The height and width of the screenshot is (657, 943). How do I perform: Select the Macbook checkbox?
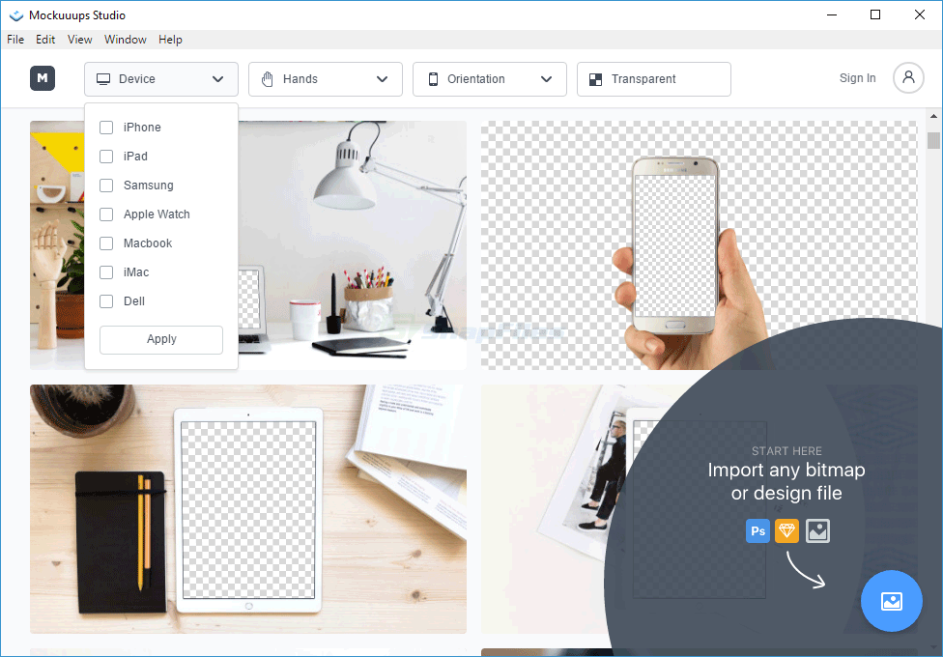click(x=106, y=243)
